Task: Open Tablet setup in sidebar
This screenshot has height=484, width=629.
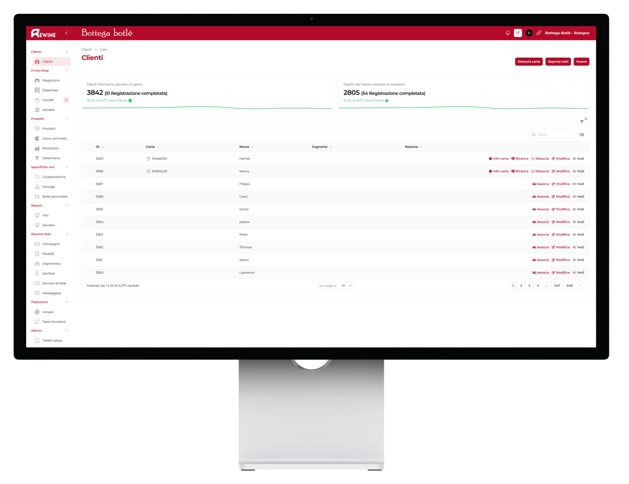Action: point(51,340)
